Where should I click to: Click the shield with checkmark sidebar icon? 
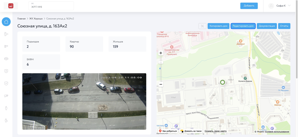coord(6,84)
